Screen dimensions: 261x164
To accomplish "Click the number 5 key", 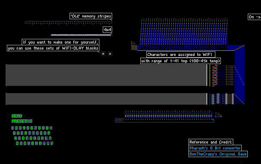I will pyautogui.click(x=28, y=128).
